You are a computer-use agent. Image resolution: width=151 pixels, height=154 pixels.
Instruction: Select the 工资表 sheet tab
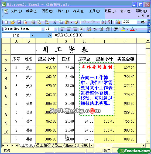27,145
